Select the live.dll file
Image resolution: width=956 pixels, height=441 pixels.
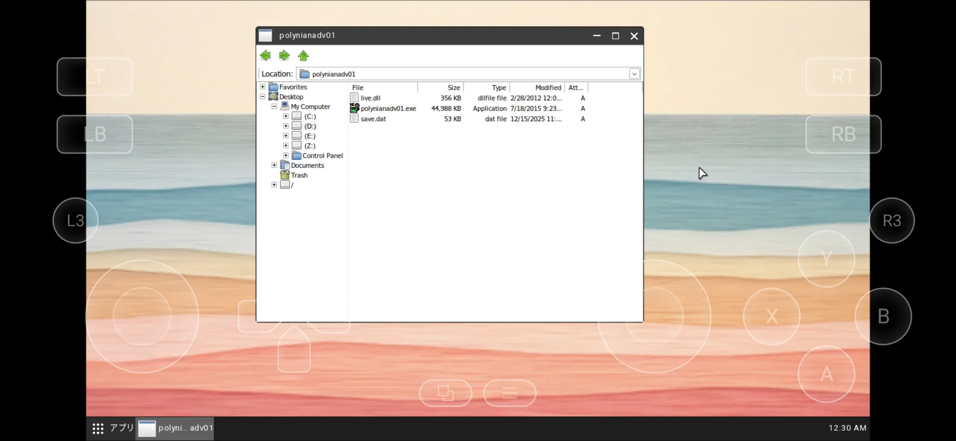click(x=370, y=98)
